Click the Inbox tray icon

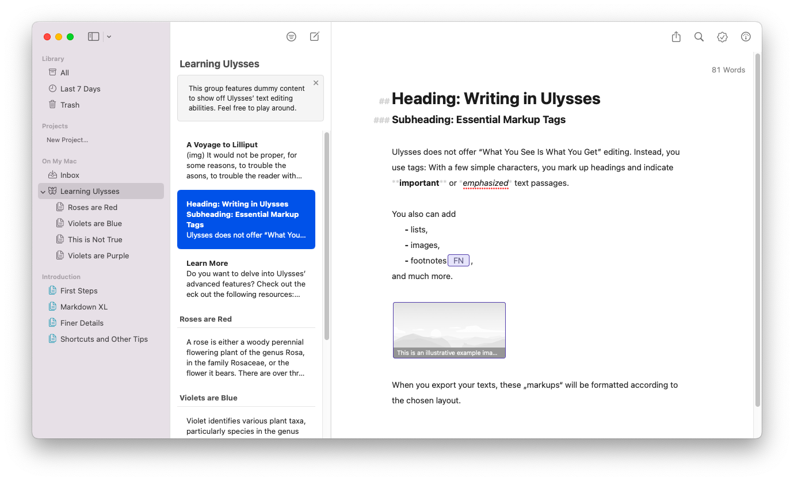coord(52,175)
